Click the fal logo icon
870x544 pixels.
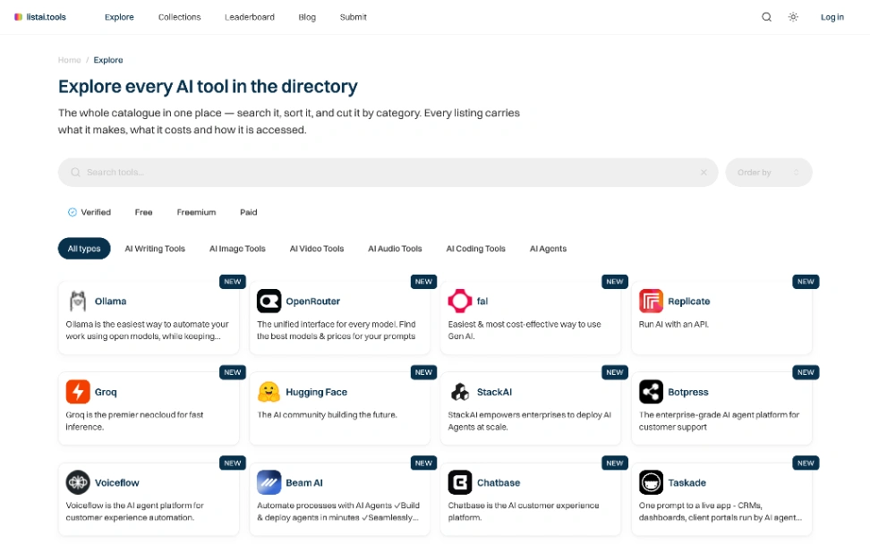tap(460, 302)
